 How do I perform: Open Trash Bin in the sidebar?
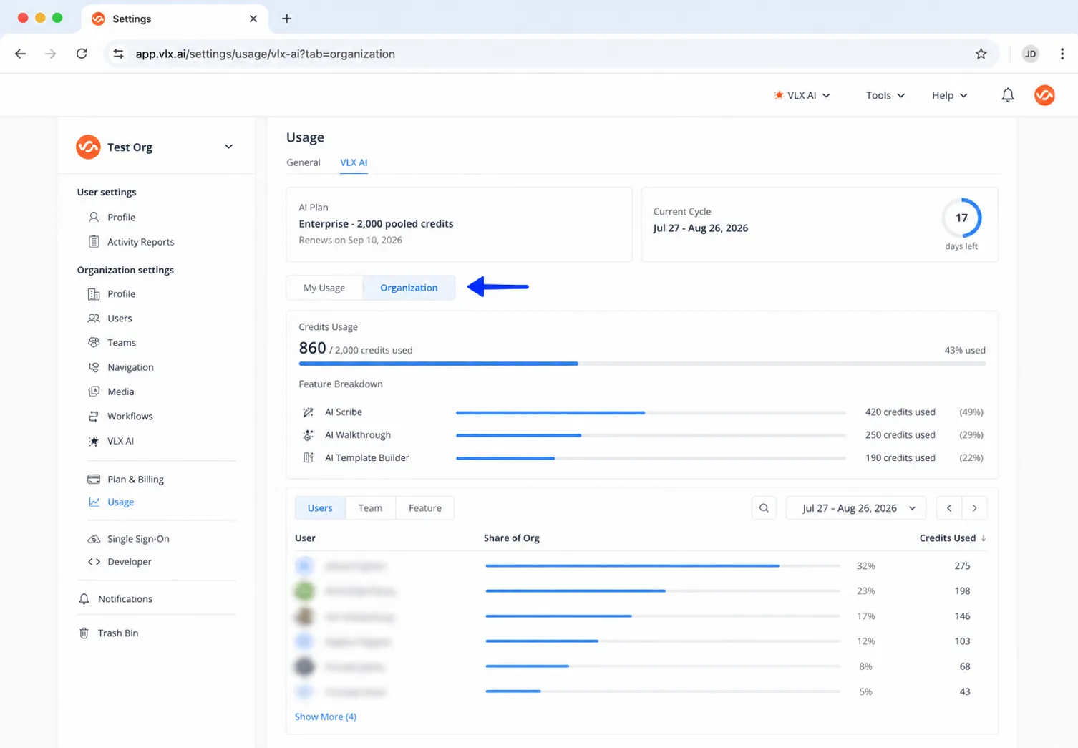[108, 633]
